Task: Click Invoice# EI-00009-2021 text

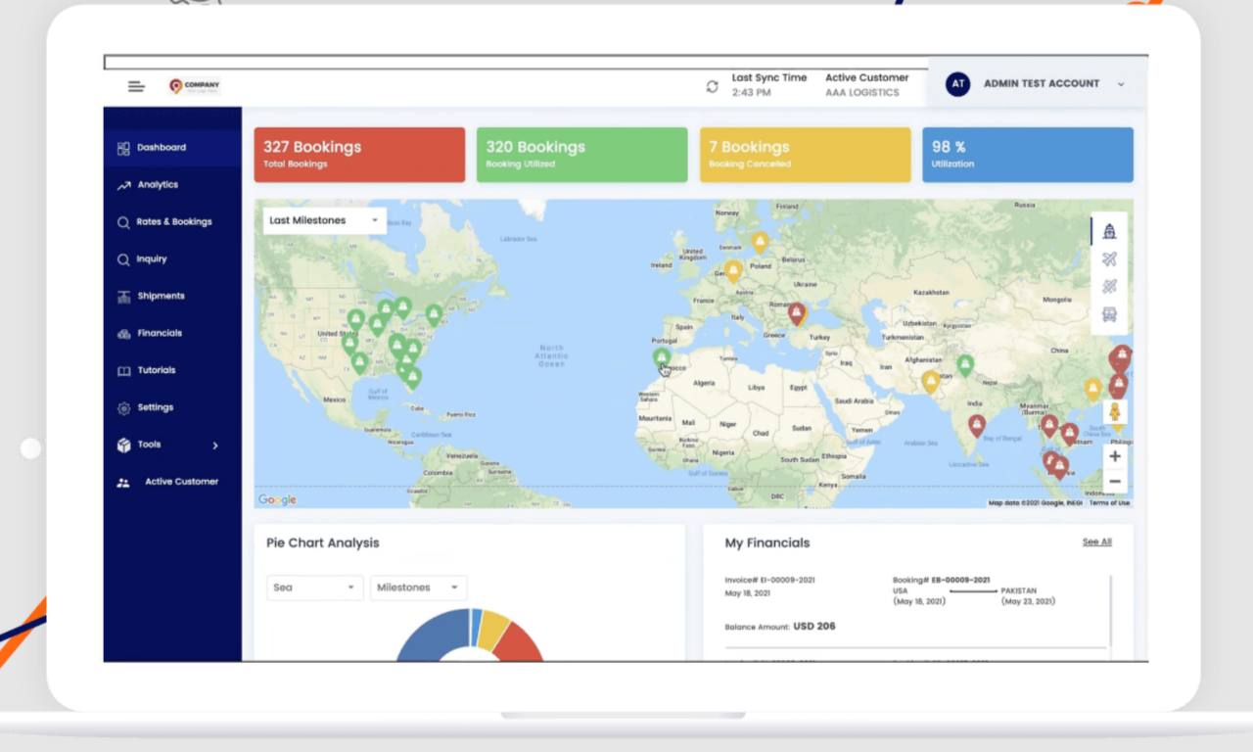Action: point(769,581)
